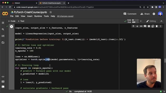
Task: Reload the browser page
Action: point(10,7)
